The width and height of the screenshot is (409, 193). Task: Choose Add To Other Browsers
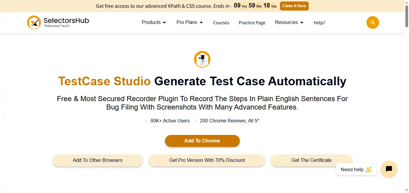(x=98, y=160)
